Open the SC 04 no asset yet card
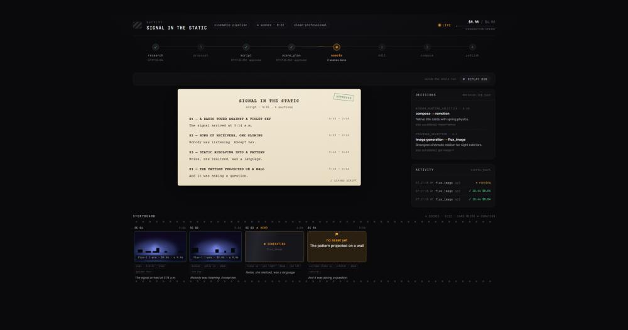The height and width of the screenshot is (330, 628). 337,246
